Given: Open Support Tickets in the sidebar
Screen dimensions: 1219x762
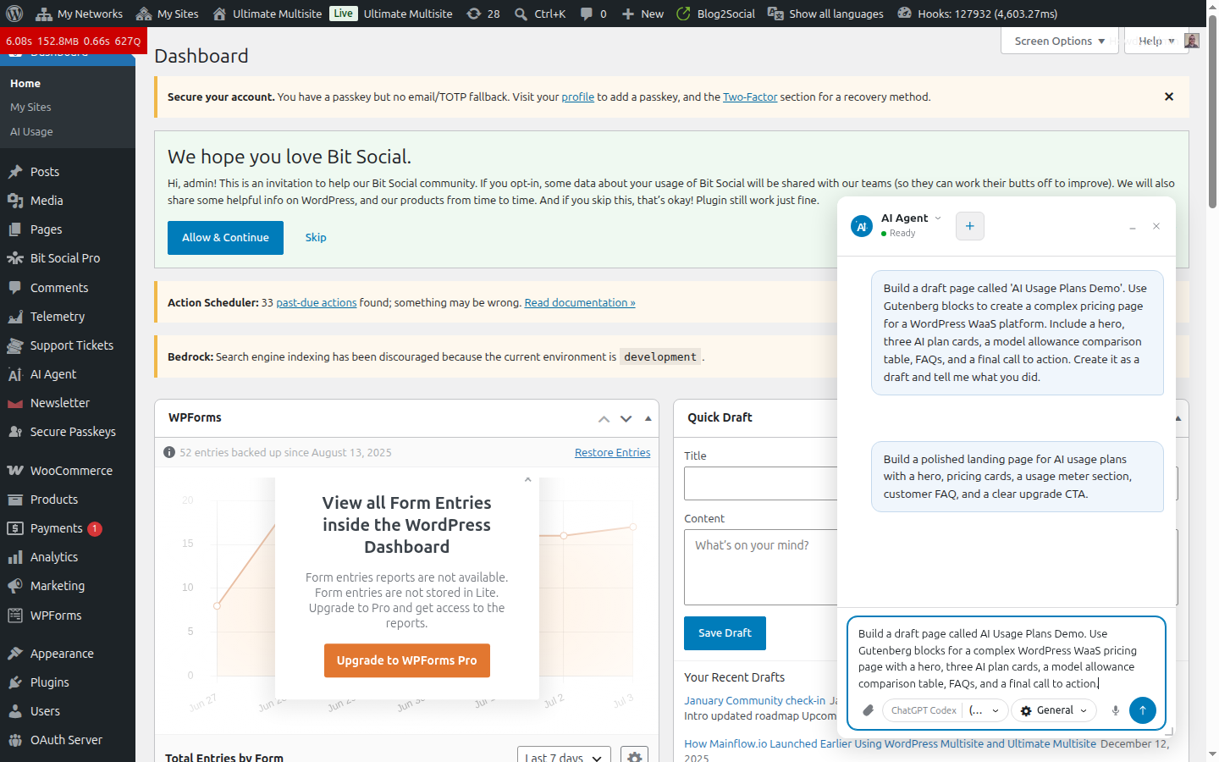Looking at the screenshot, I should pyautogui.click(x=68, y=345).
